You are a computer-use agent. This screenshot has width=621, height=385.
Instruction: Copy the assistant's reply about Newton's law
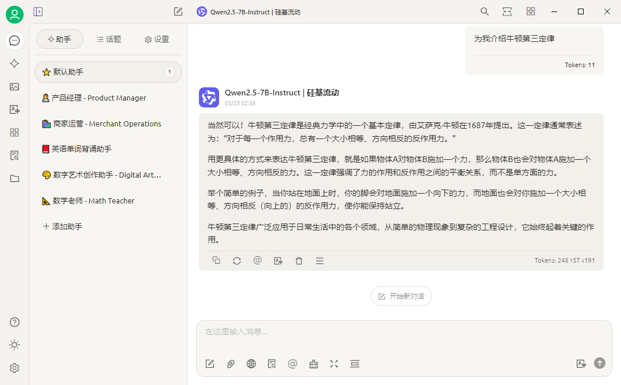[216, 260]
